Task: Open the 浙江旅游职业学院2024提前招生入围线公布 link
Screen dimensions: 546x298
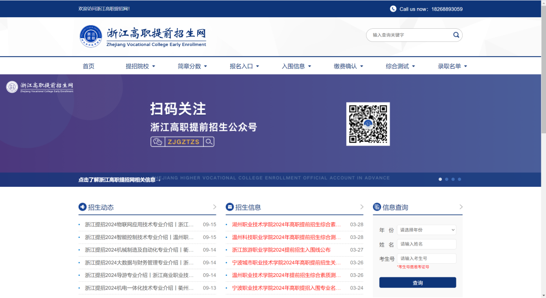Action: pyautogui.click(x=282, y=250)
